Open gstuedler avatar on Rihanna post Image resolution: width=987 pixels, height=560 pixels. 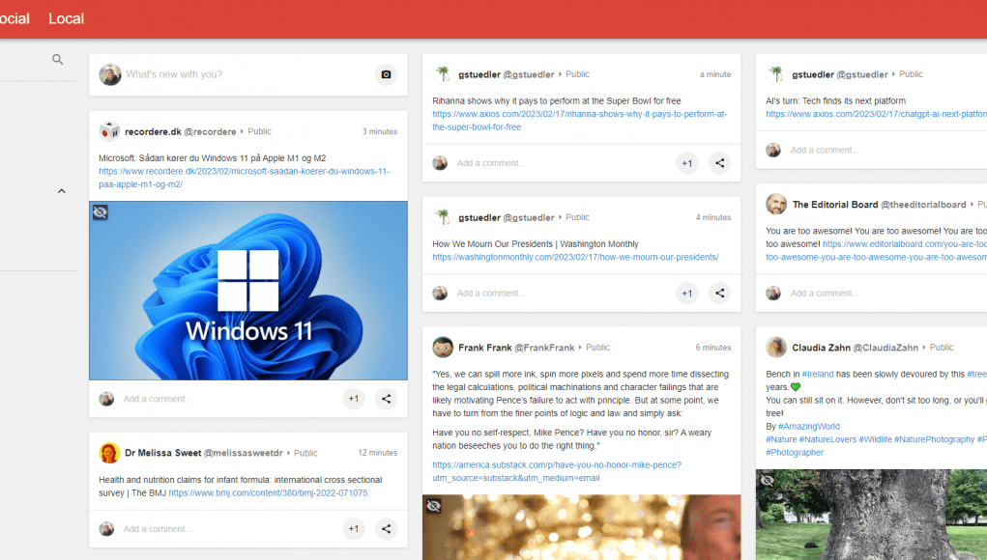[443, 74]
